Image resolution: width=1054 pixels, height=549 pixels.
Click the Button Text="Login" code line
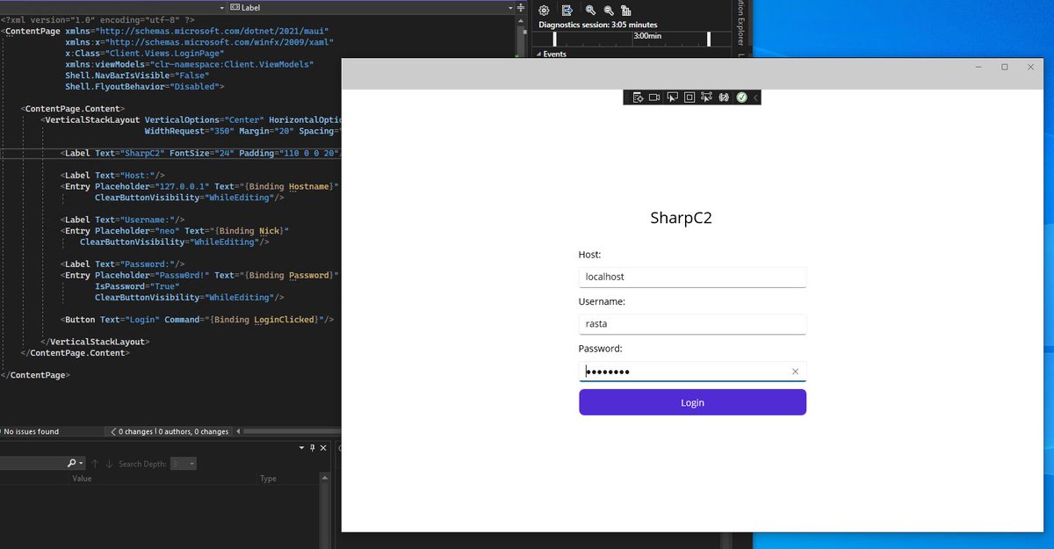[x=198, y=320]
